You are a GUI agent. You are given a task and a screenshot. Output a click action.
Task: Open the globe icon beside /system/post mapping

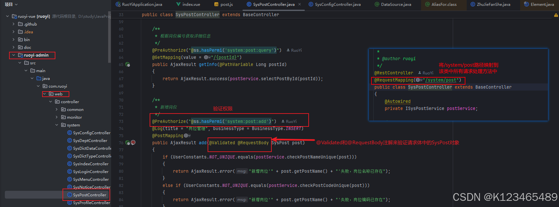tap(419, 80)
